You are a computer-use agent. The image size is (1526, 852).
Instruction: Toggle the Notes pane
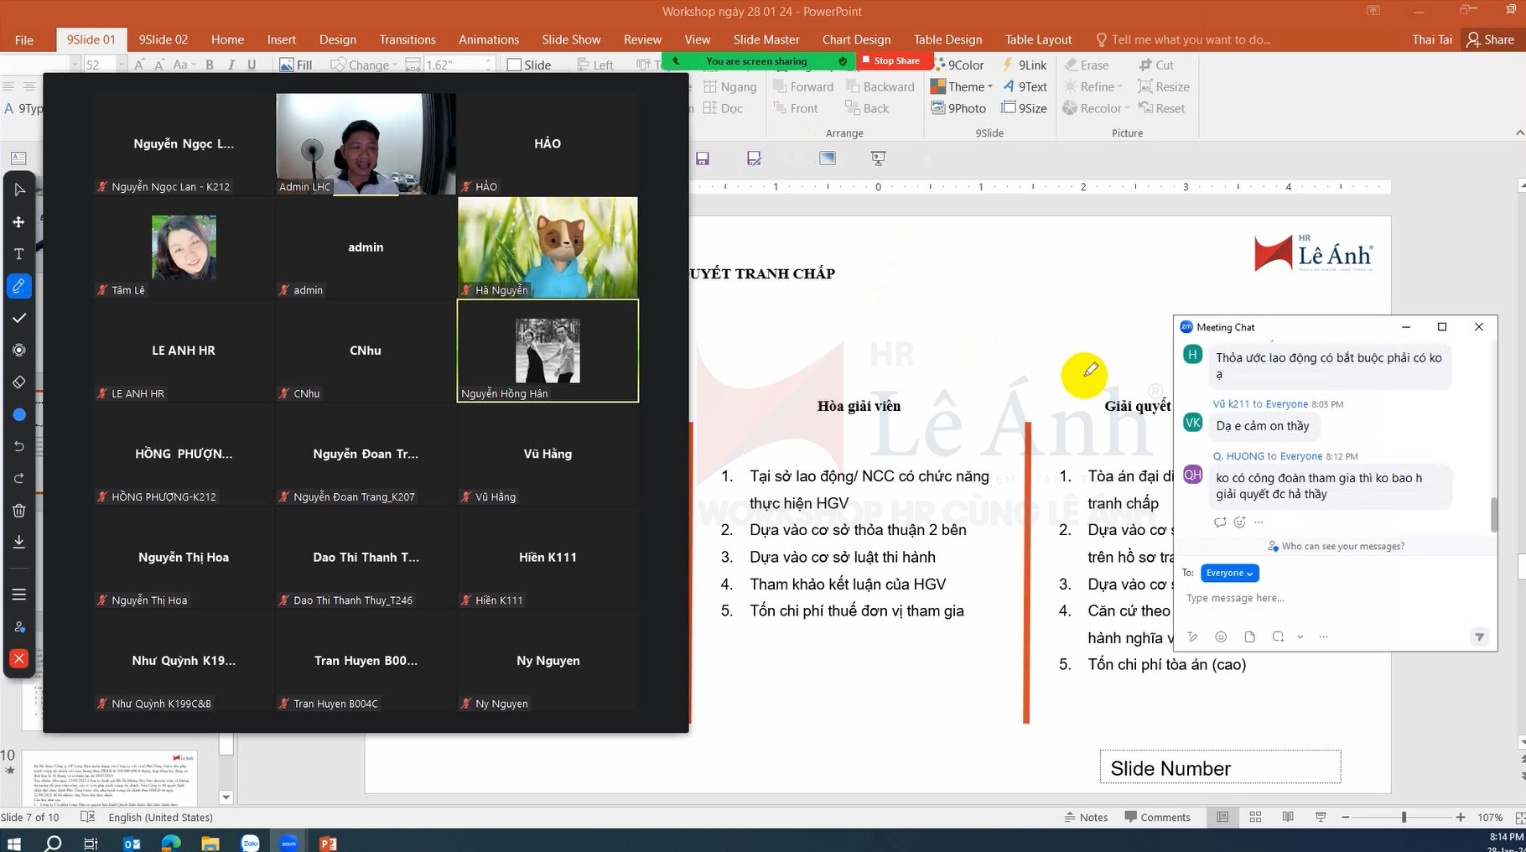(x=1086, y=817)
